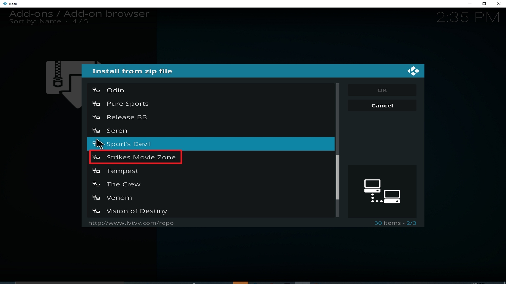Click the network icon beside The Crew
The height and width of the screenshot is (284, 506).
[x=96, y=184]
